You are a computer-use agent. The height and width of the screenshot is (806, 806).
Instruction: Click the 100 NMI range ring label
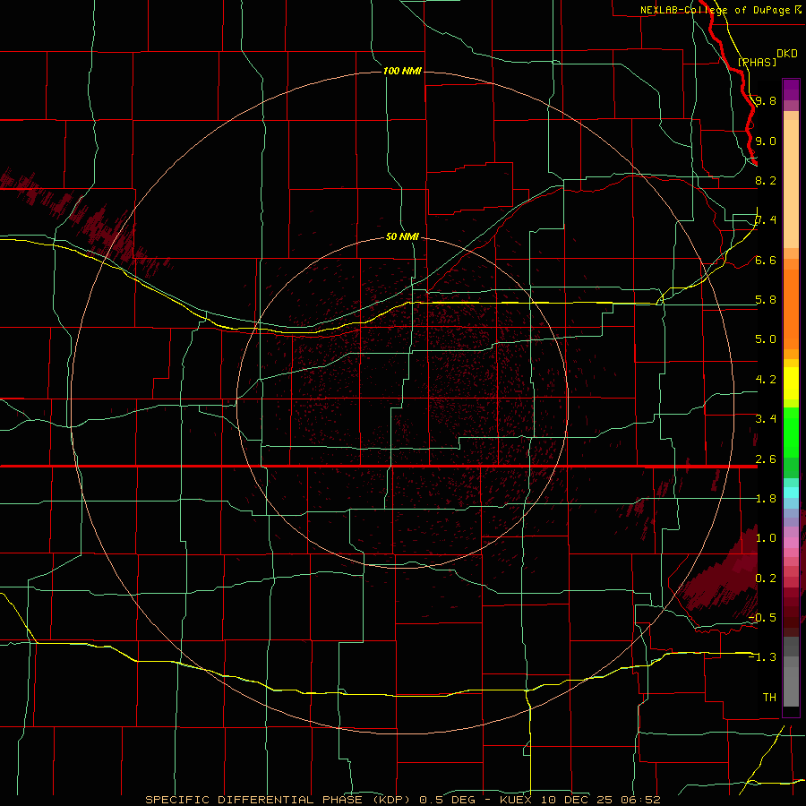[x=402, y=71]
